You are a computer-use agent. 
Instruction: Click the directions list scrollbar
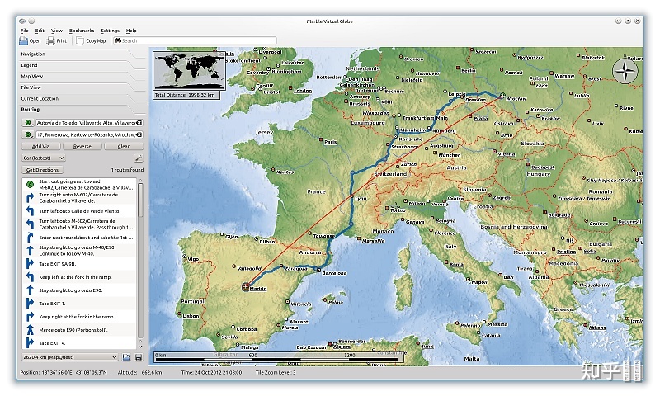[x=140, y=200]
